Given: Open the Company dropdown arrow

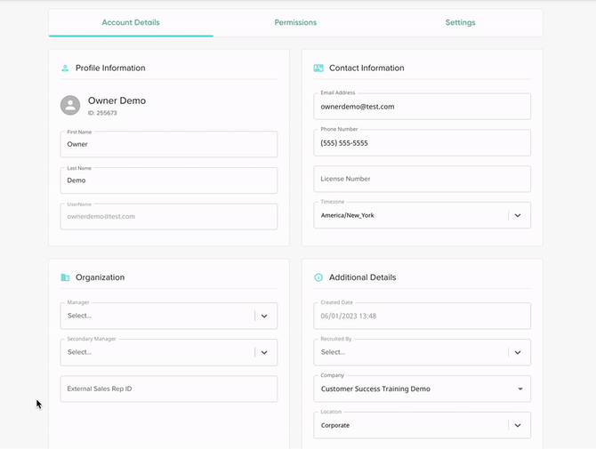Looking at the screenshot, I should (x=520, y=389).
